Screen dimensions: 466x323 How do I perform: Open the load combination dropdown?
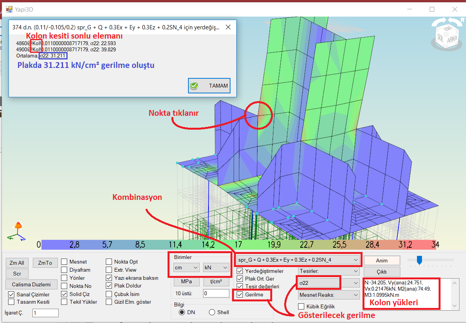[x=298, y=260]
